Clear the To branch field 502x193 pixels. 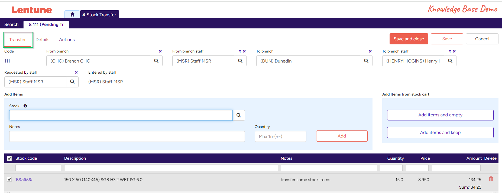pyautogui.click(x=370, y=51)
